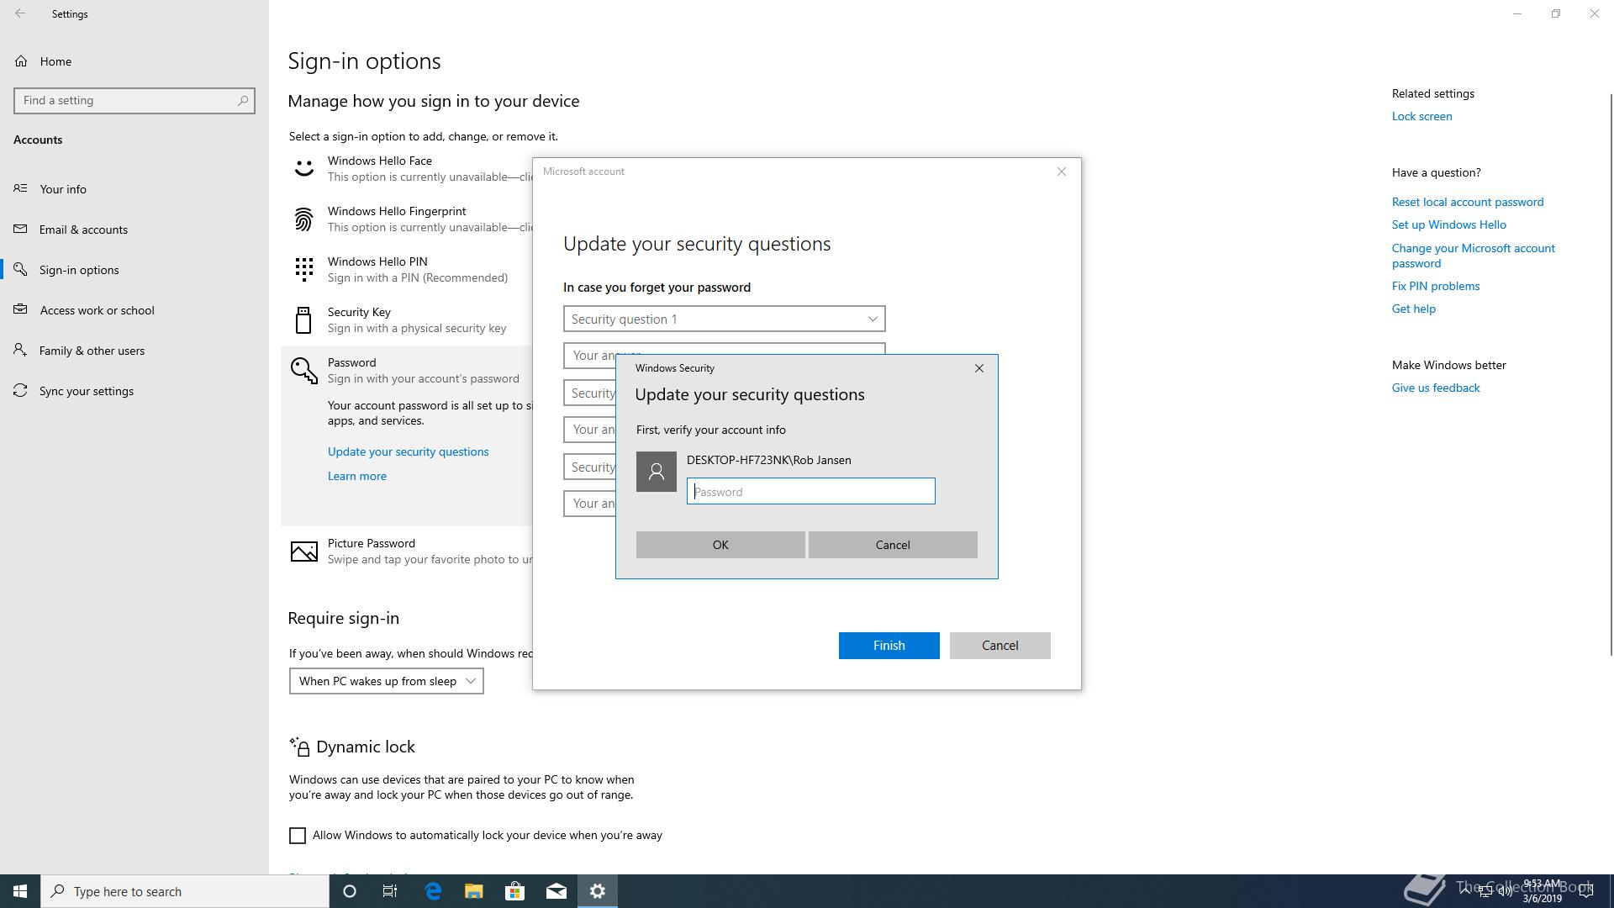
Task: Click the Security Key USB icon
Action: tap(303, 319)
